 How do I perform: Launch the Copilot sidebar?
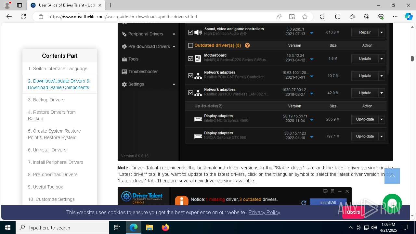(x=409, y=17)
